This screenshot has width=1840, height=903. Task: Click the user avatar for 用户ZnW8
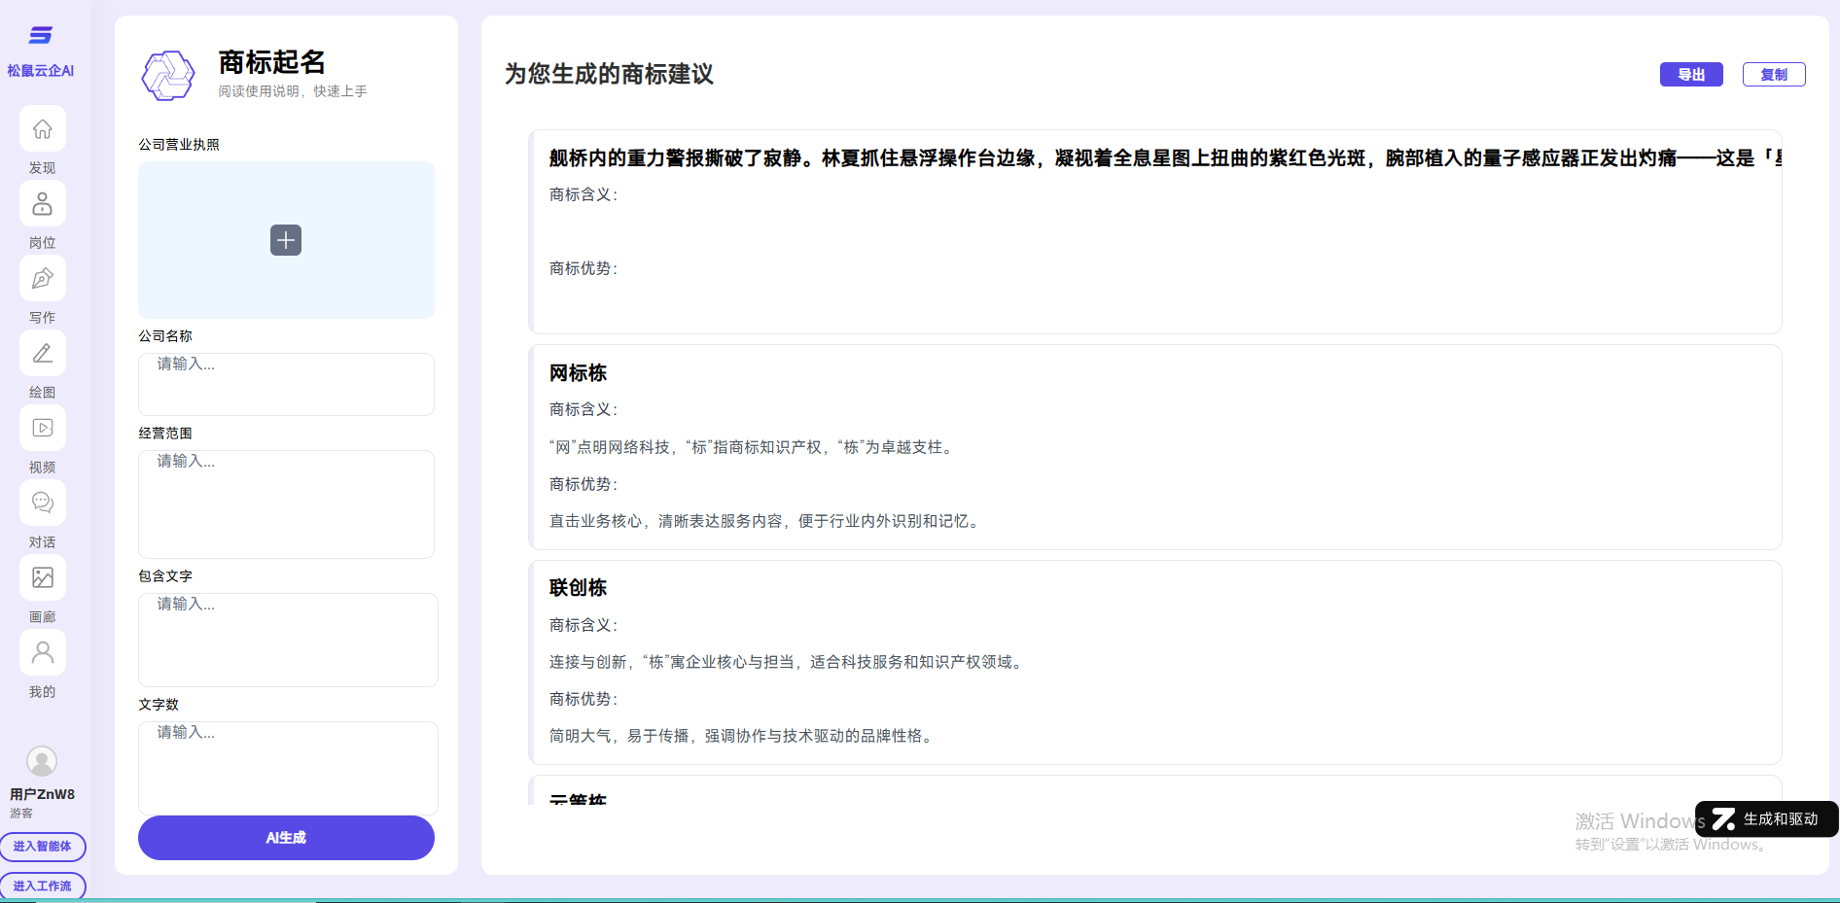click(42, 761)
